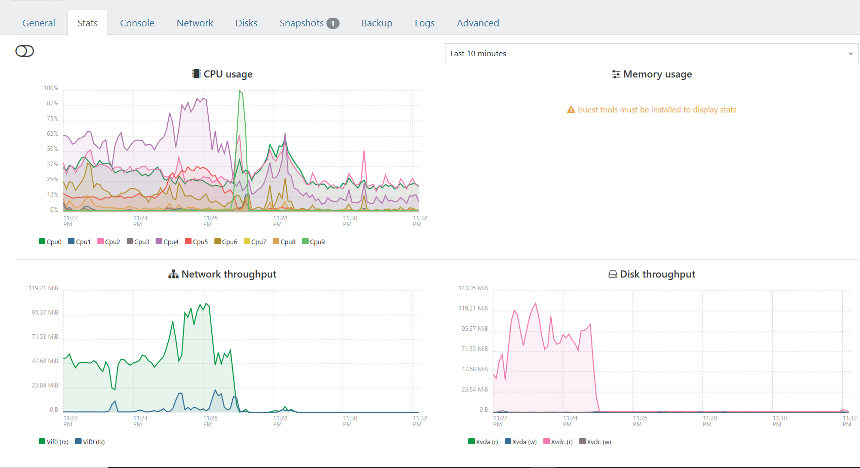This screenshot has height=468, width=860.
Task: Click the dropdown arrow of time range
Action: (x=850, y=54)
